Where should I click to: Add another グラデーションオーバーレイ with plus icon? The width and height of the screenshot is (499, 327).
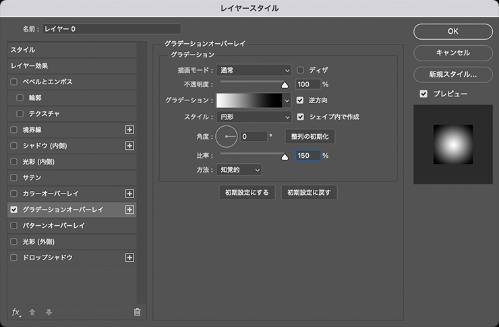click(x=129, y=210)
